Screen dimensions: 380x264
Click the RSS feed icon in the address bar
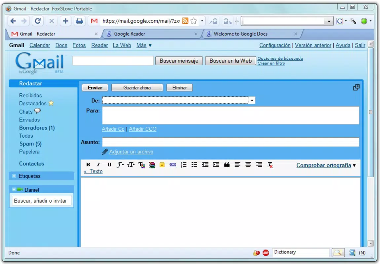click(x=185, y=21)
